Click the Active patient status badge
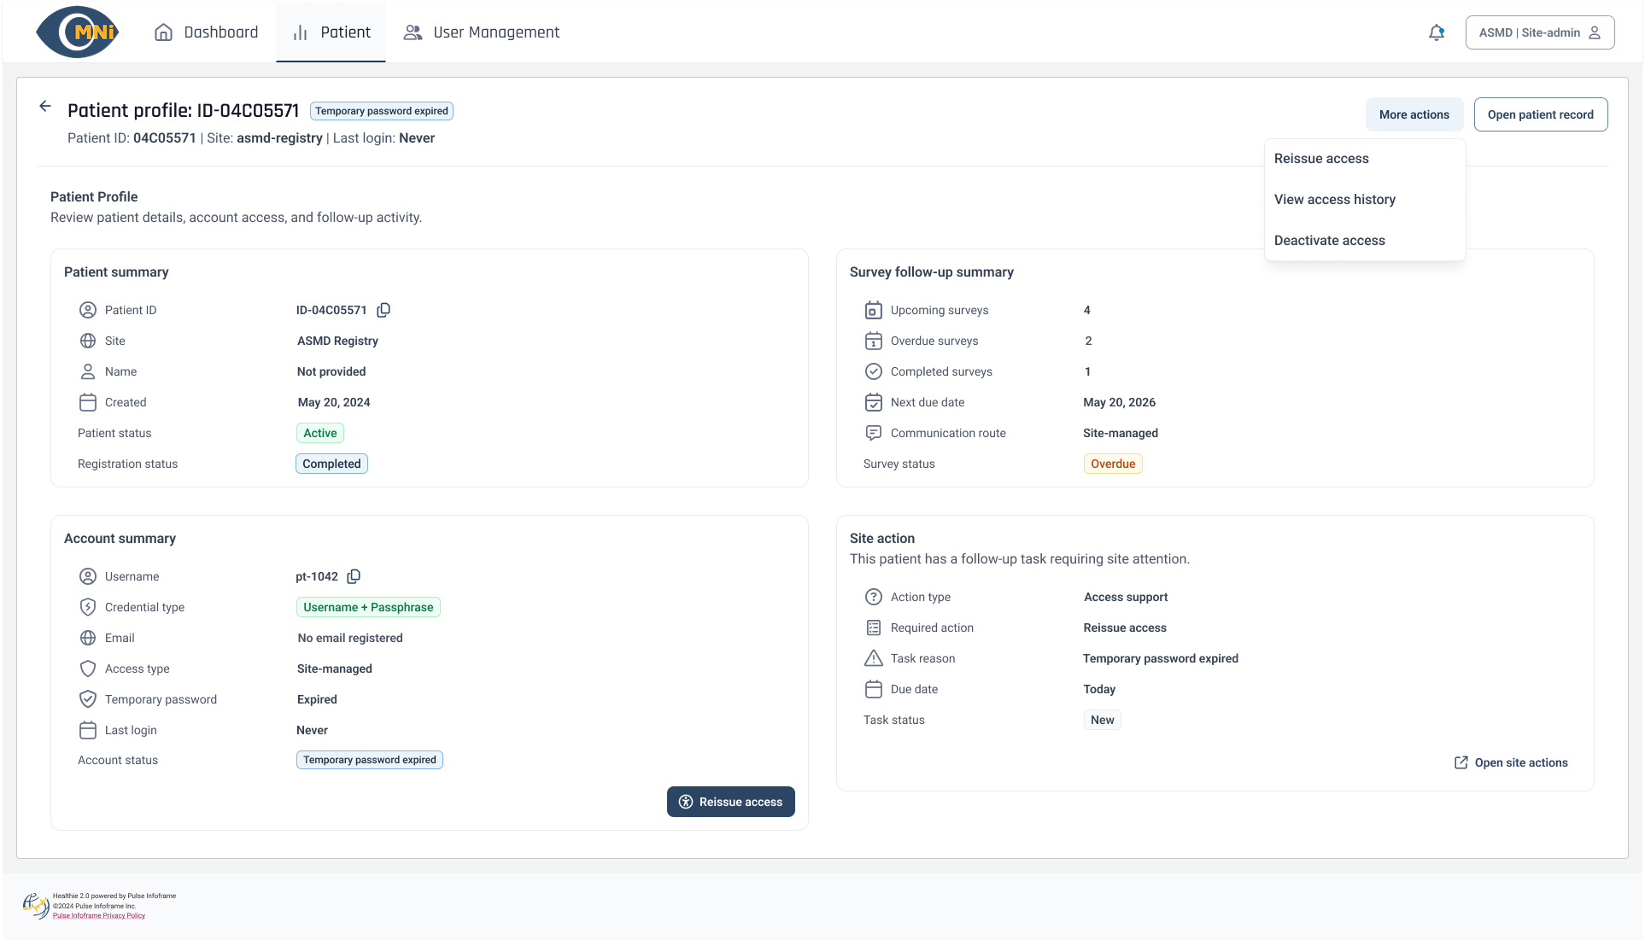 click(319, 433)
